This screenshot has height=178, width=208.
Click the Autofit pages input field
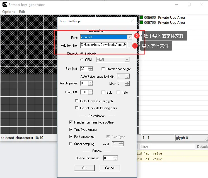coord(84,83)
